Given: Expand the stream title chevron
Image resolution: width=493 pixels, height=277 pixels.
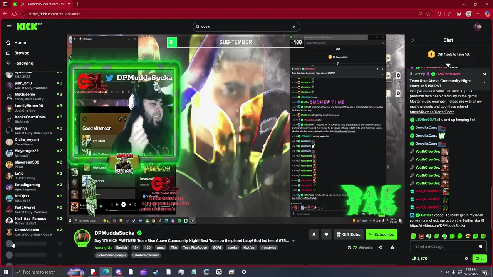Looking at the screenshot, I should (x=293, y=240).
